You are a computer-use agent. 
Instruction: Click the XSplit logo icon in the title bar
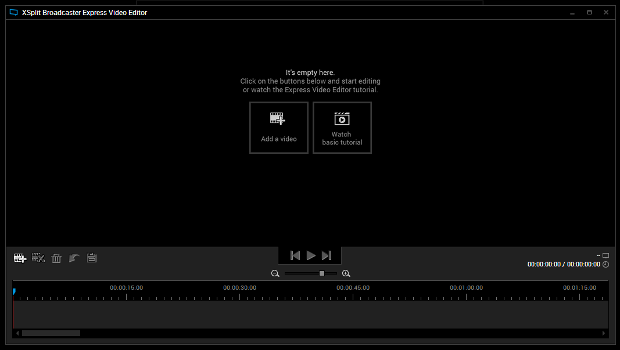(14, 12)
